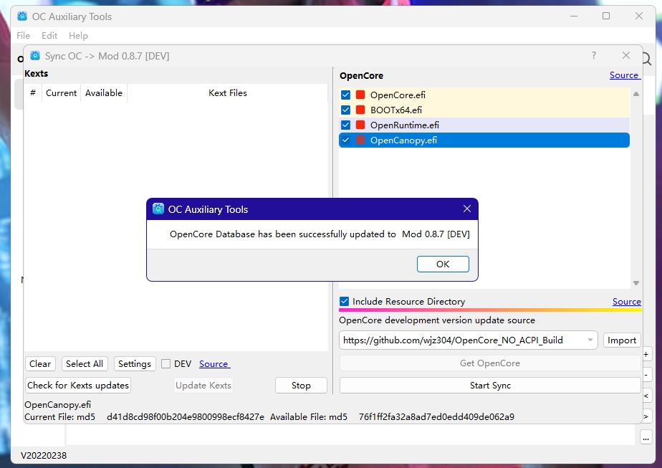
Task: Click OK in the update success dialog
Action: 443,264
